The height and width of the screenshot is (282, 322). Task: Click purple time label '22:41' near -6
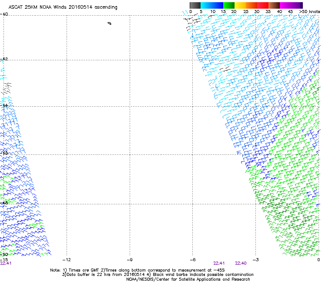219,263
